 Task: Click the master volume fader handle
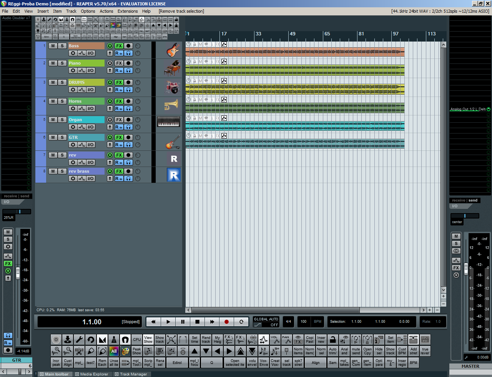466,269
